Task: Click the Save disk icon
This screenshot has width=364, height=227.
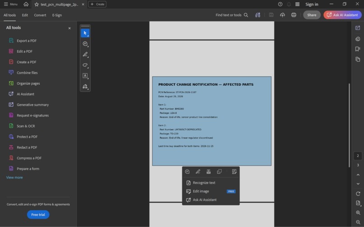Action: pyautogui.click(x=271, y=15)
